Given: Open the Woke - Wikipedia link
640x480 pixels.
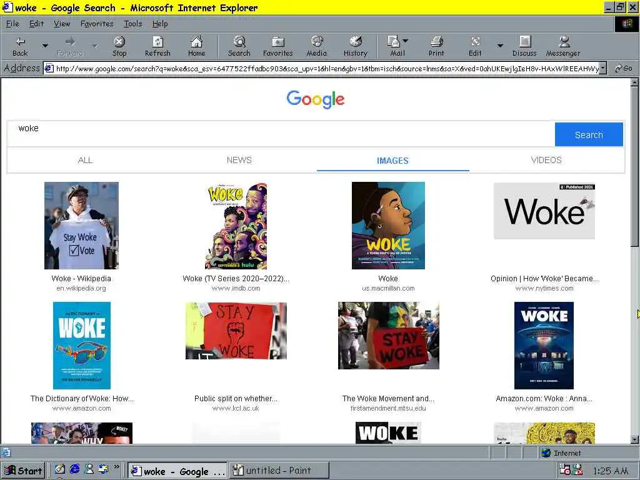Looking at the screenshot, I should [x=81, y=278].
